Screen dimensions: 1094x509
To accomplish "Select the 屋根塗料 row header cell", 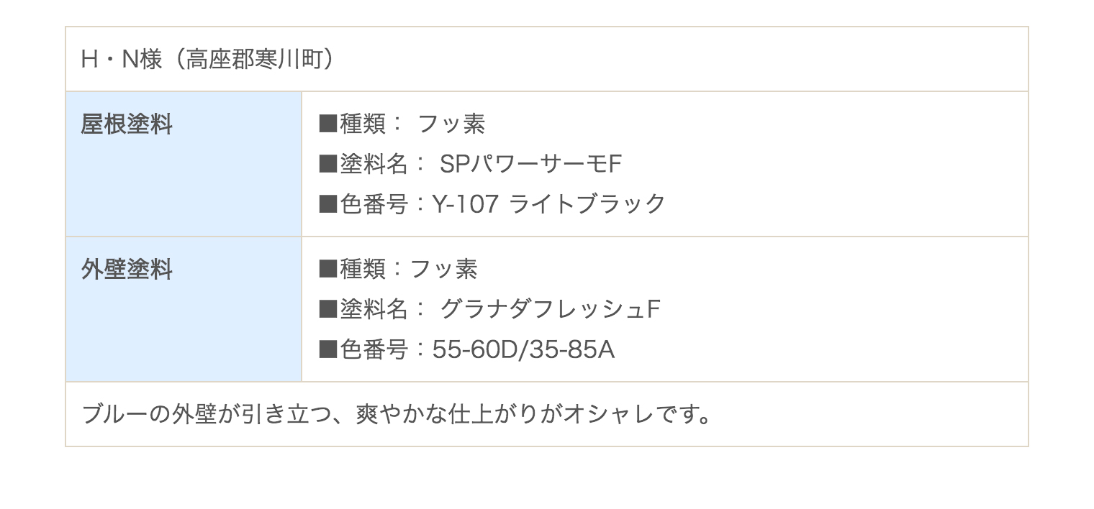I will (184, 164).
